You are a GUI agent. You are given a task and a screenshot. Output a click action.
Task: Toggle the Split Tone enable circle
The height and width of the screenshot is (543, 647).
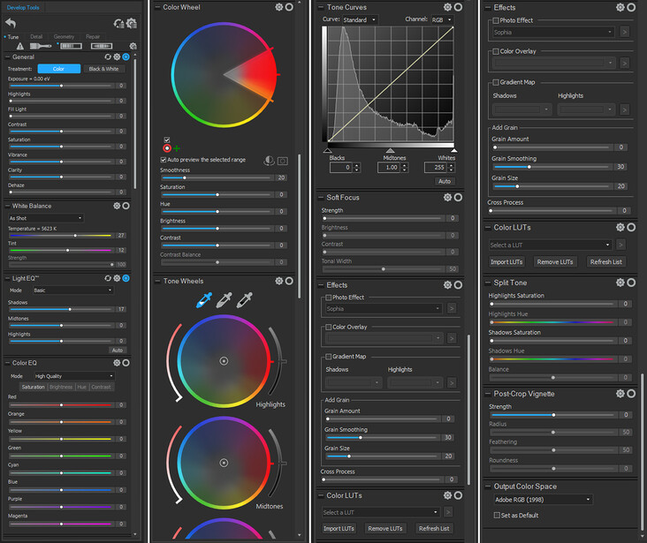(631, 283)
